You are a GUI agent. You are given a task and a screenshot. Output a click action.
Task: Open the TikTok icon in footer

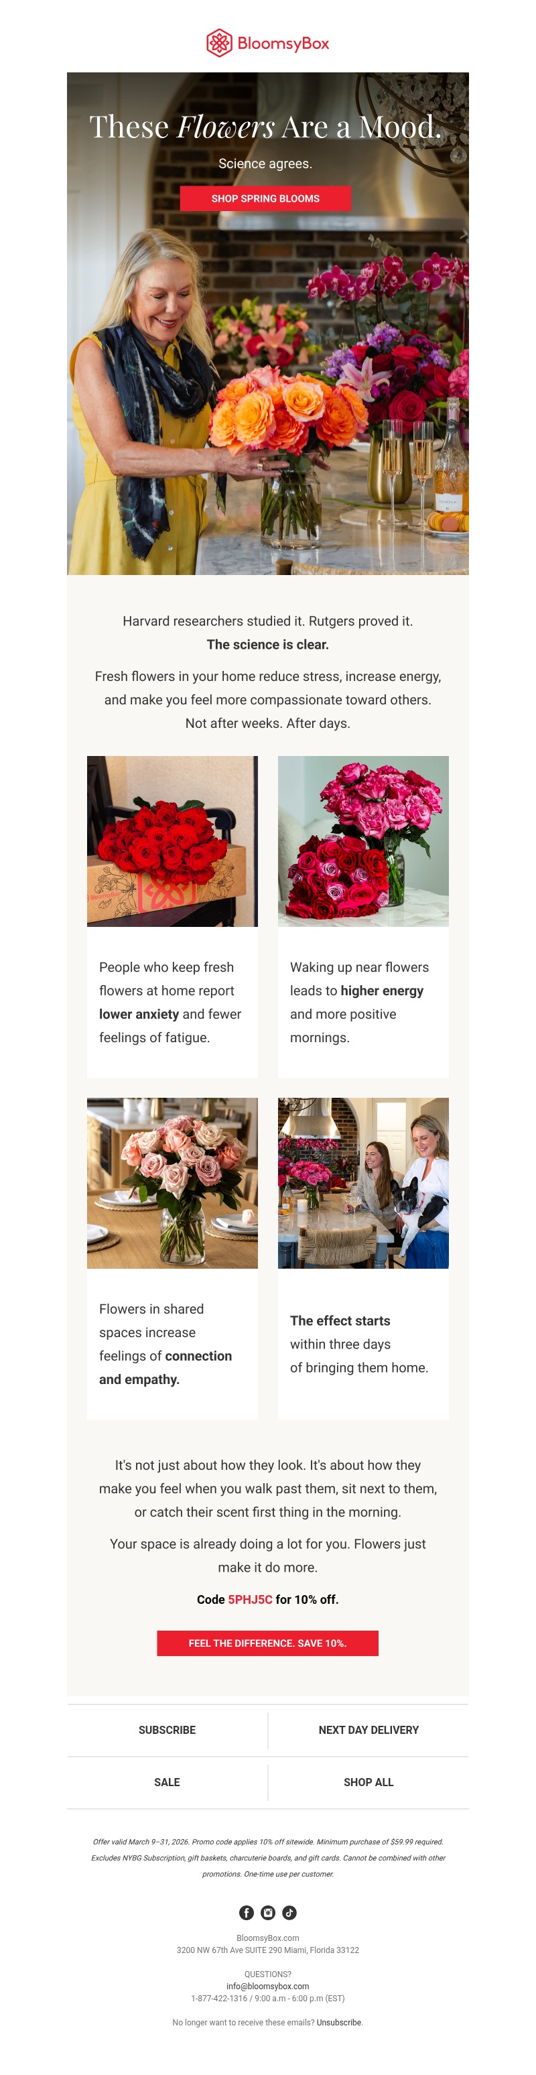pyautogui.click(x=289, y=1912)
